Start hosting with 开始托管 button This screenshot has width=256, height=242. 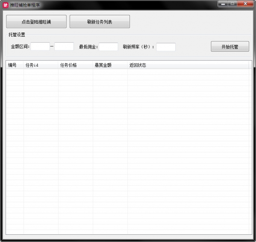tap(230, 47)
